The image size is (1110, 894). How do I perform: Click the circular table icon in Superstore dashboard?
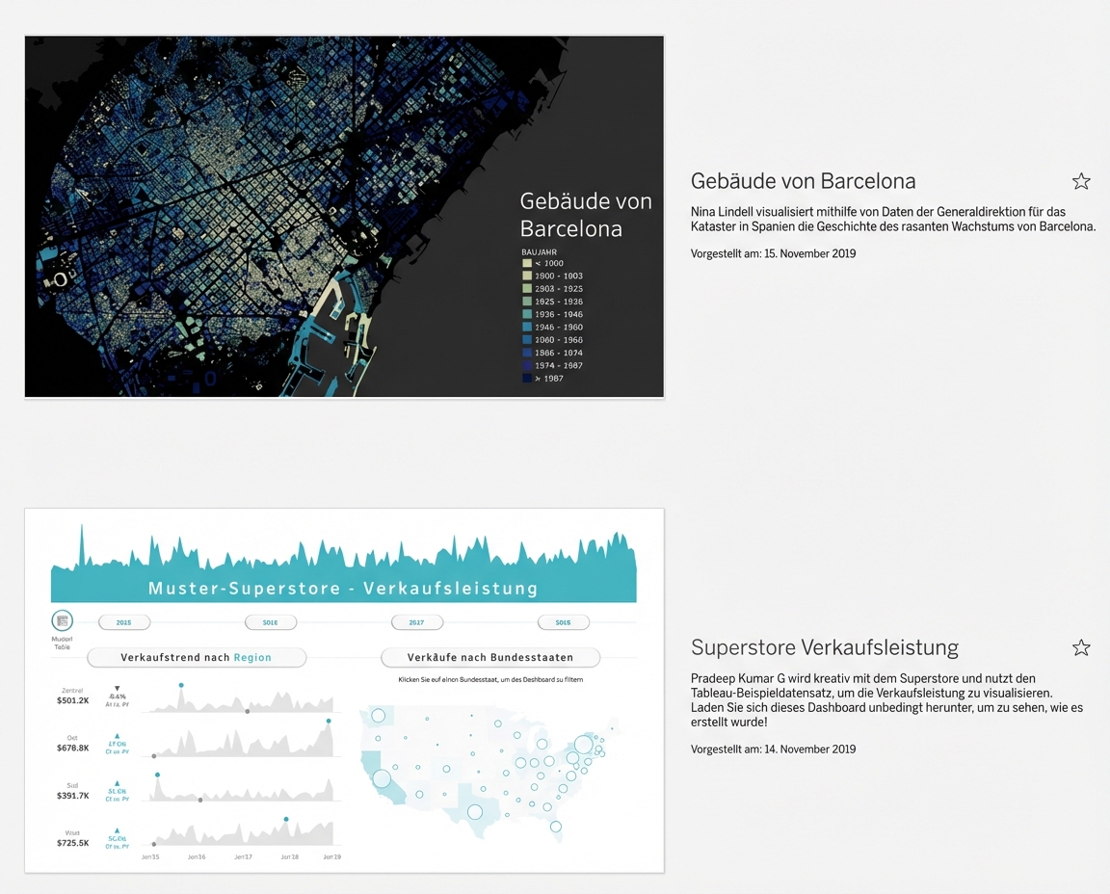pos(62,621)
